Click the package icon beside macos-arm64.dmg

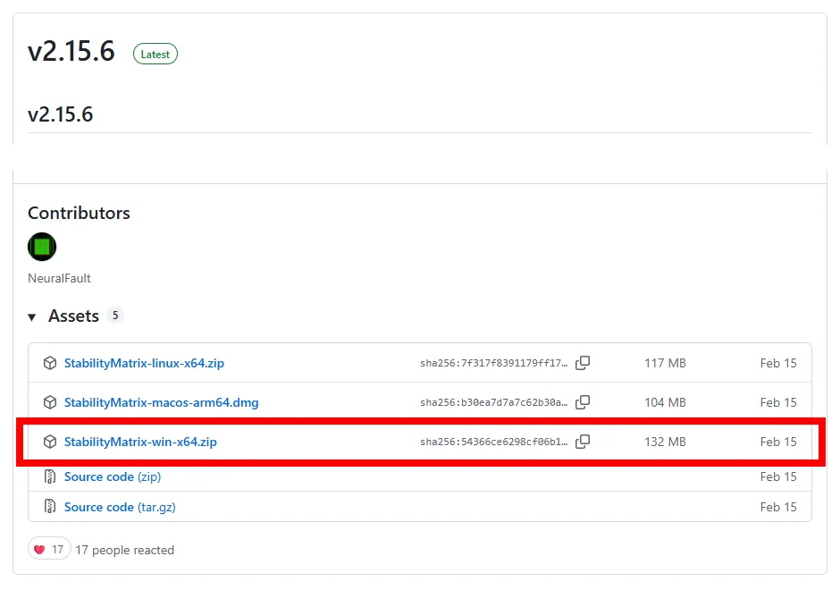[x=50, y=402]
